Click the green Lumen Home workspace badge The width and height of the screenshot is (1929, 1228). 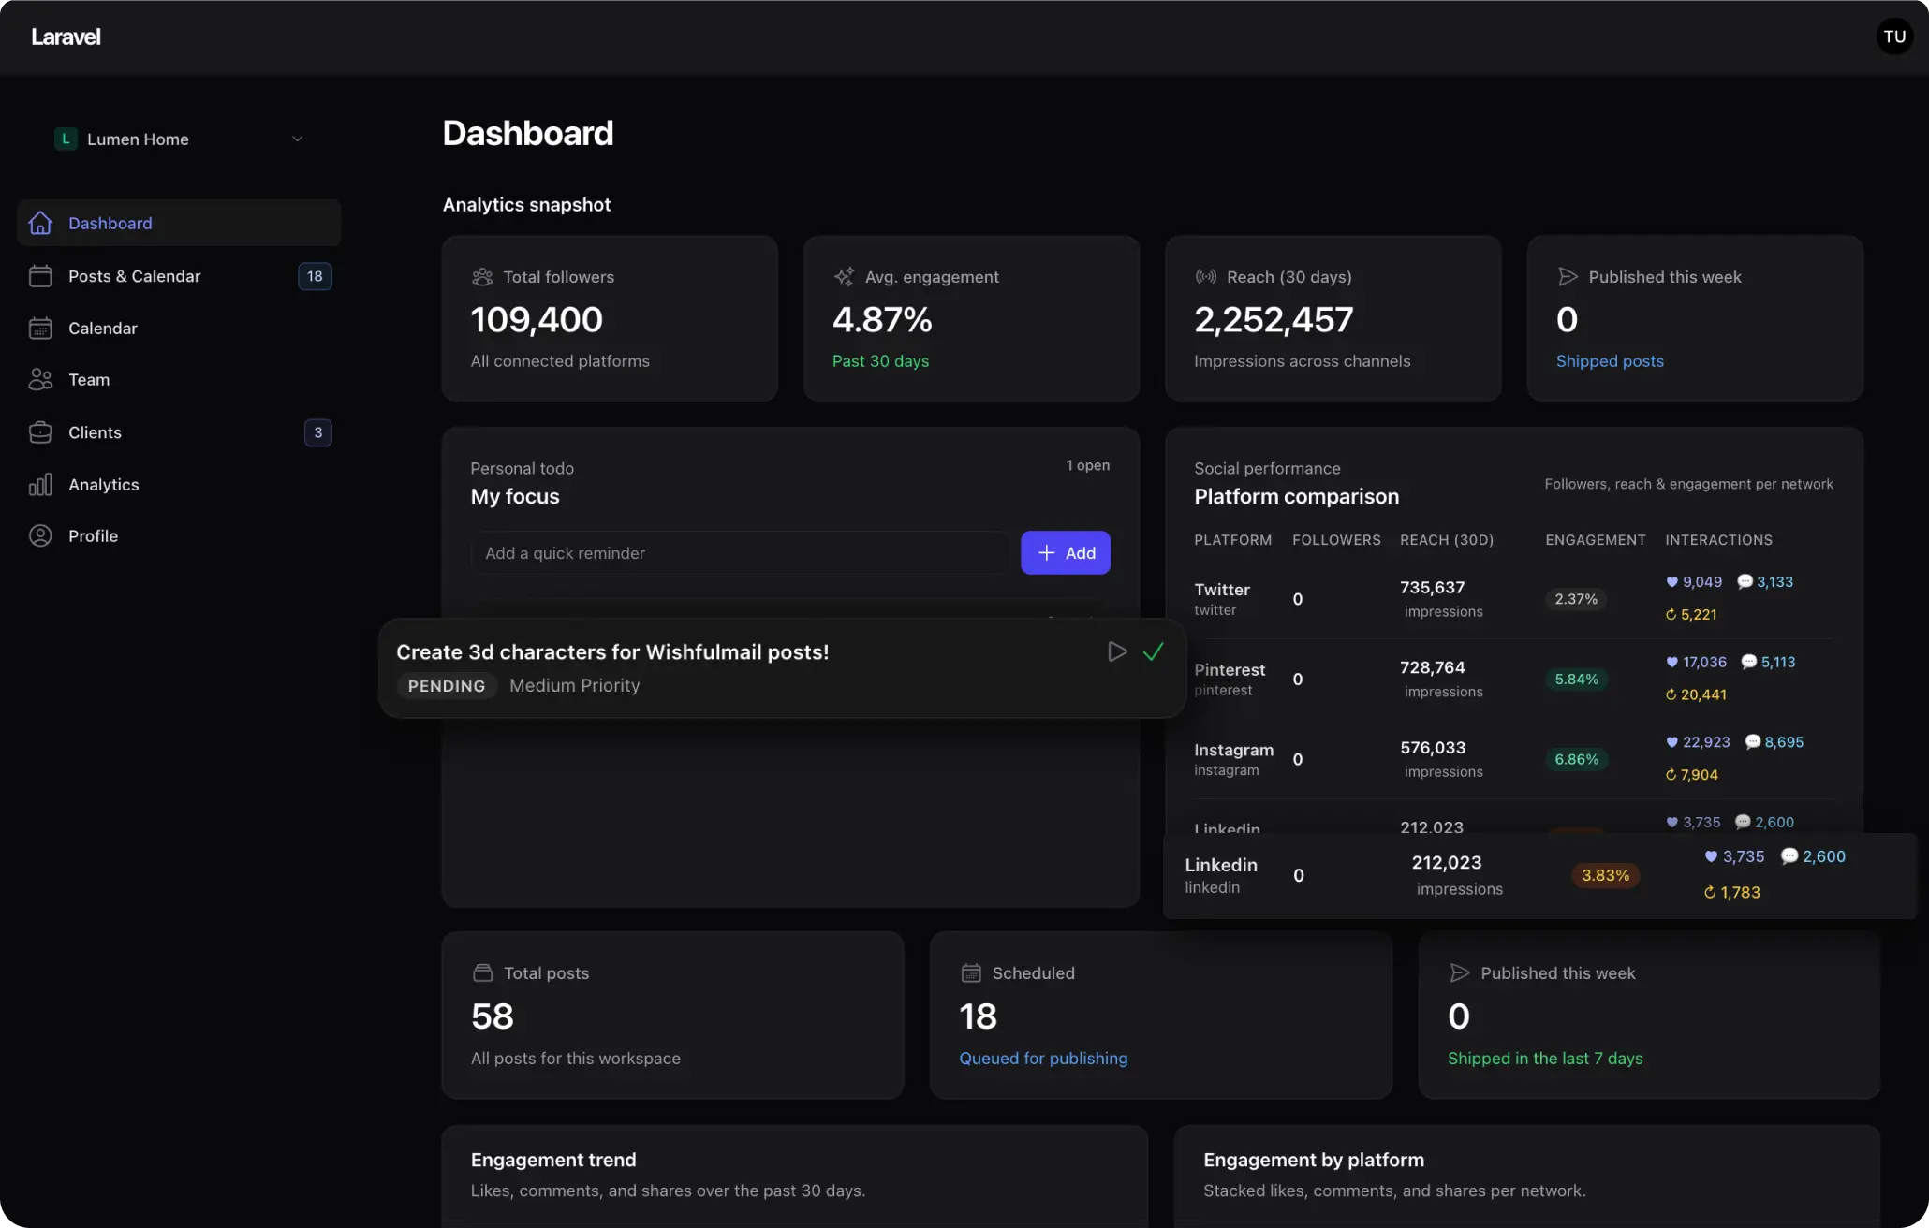point(65,139)
